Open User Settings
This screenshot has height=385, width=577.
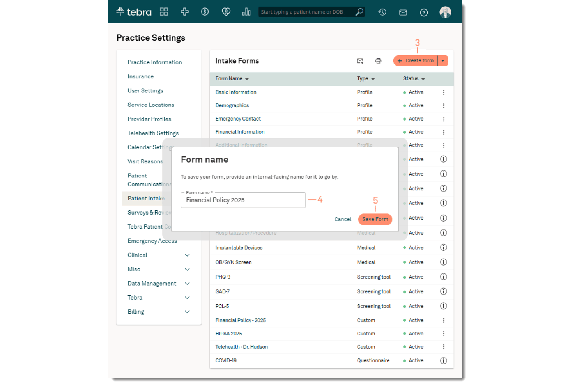coord(145,91)
